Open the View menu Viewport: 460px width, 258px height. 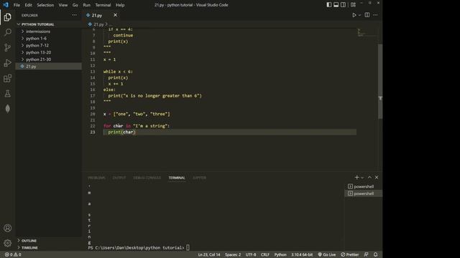click(x=63, y=5)
